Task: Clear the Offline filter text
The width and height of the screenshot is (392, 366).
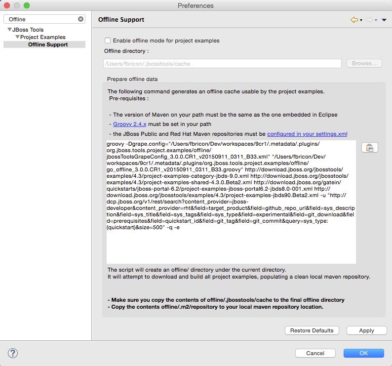Action: tap(81, 19)
